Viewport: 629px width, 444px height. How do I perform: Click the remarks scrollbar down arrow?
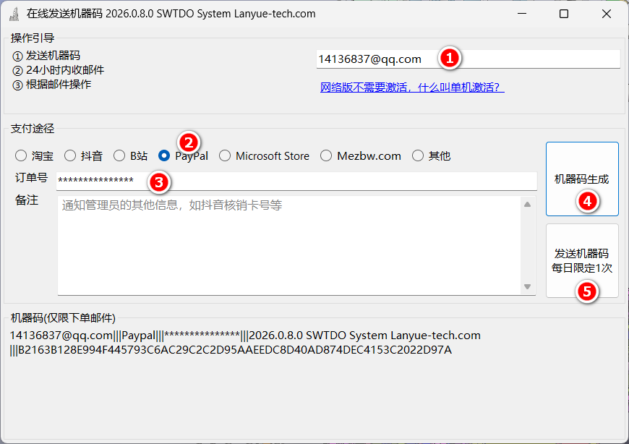pyautogui.click(x=528, y=287)
